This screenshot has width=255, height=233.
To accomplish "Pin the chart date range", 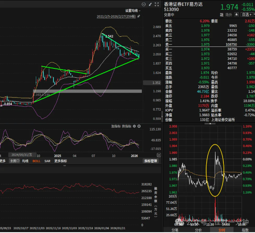I will point(138,16).
